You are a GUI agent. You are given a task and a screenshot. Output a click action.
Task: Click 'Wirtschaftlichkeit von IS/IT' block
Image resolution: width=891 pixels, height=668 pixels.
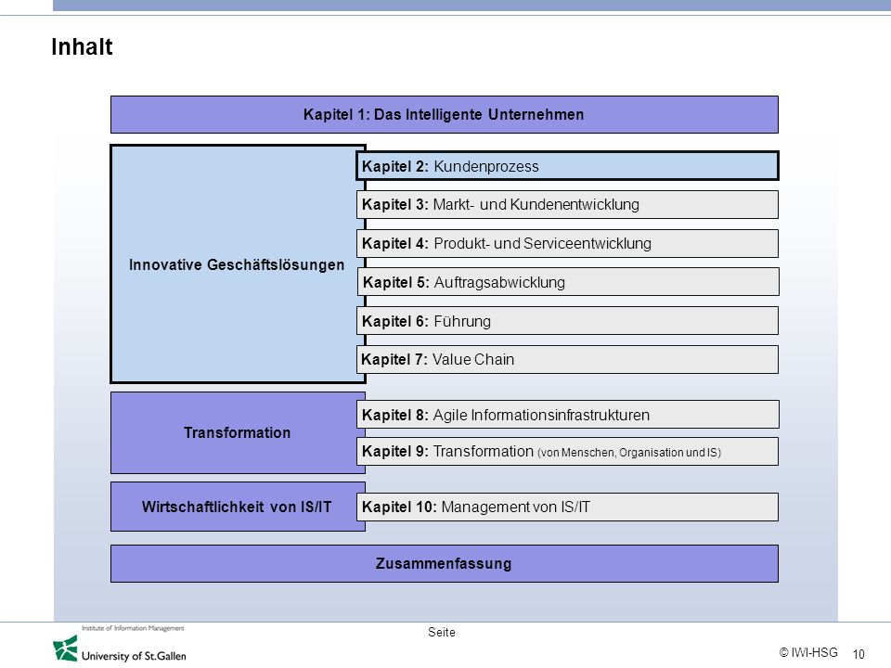pos(238,507)
